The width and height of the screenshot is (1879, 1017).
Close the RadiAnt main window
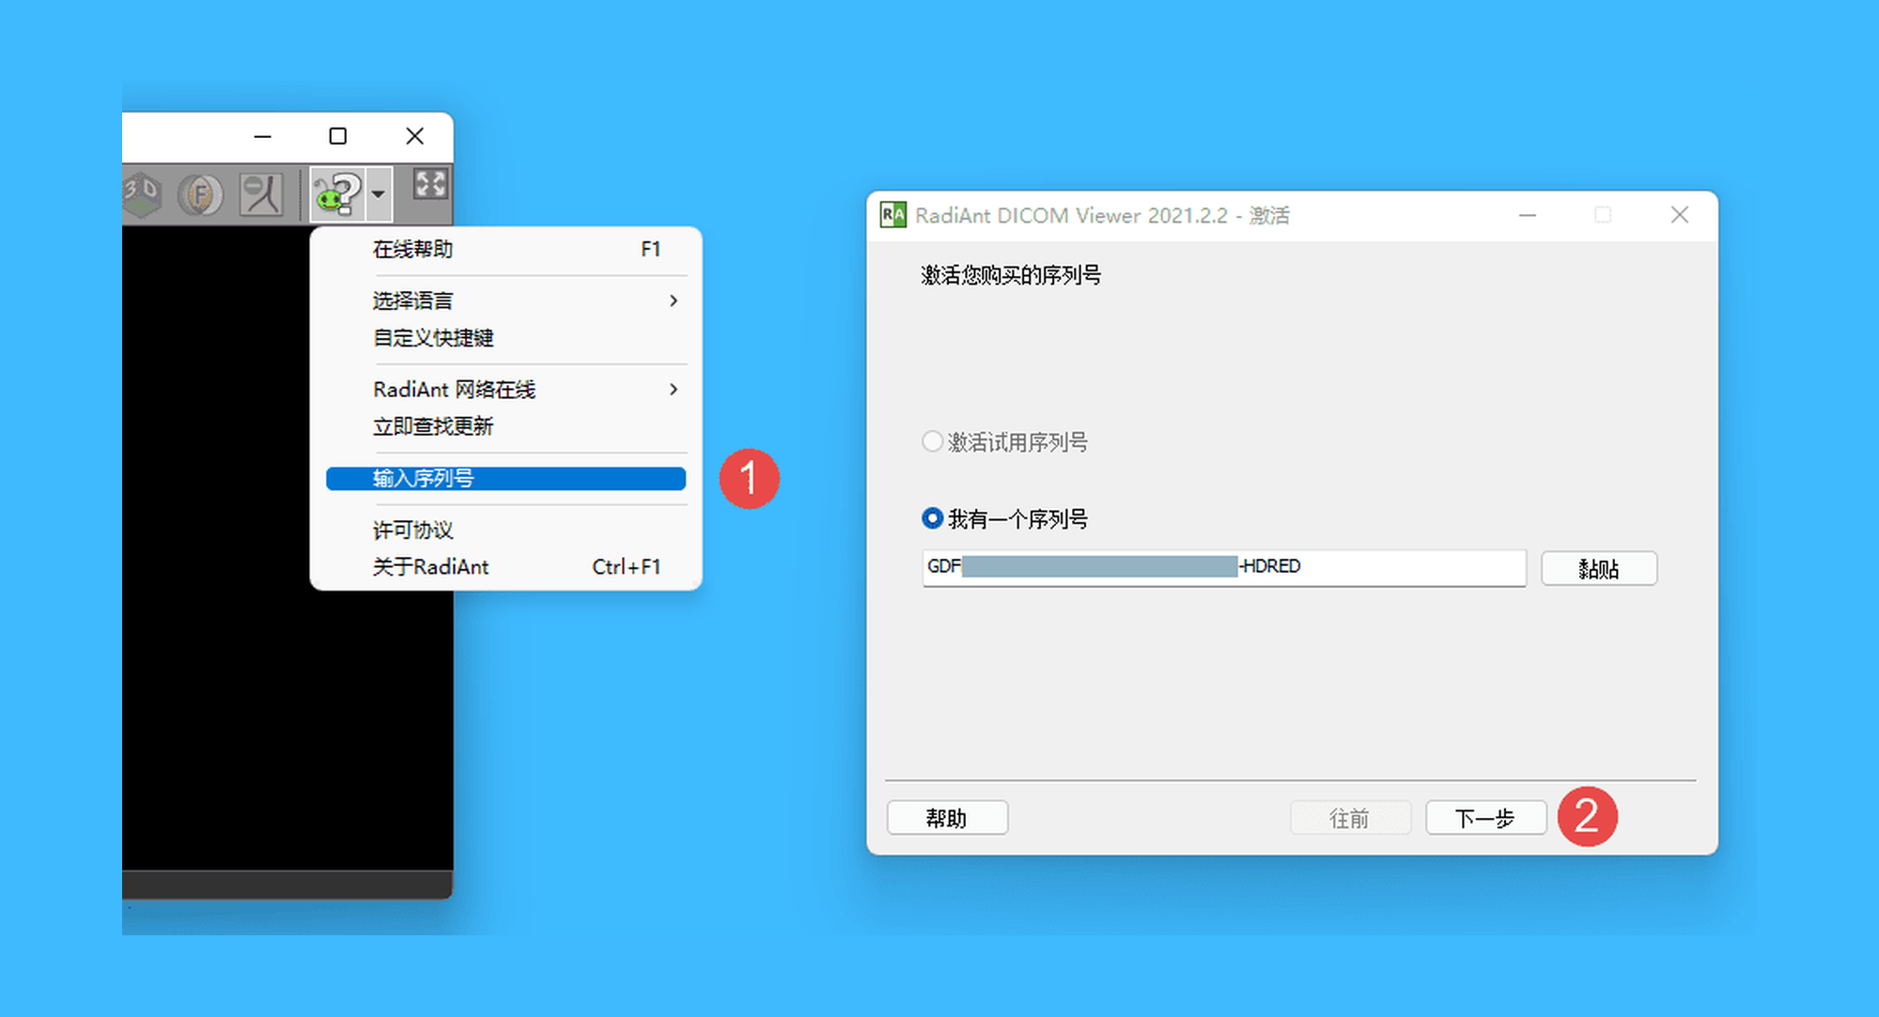414,136
